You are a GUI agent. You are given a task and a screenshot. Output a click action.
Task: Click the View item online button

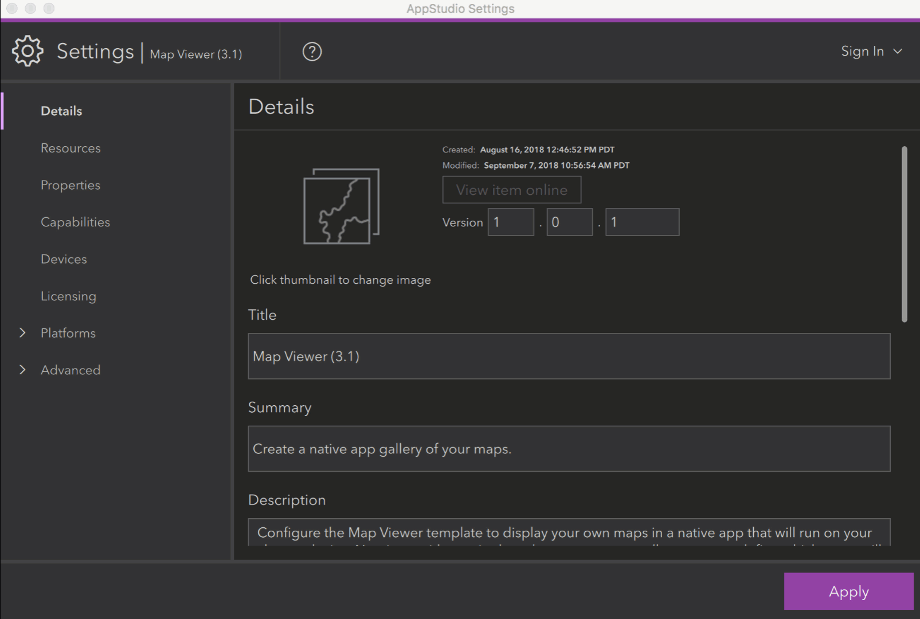[x=512, y=190]
